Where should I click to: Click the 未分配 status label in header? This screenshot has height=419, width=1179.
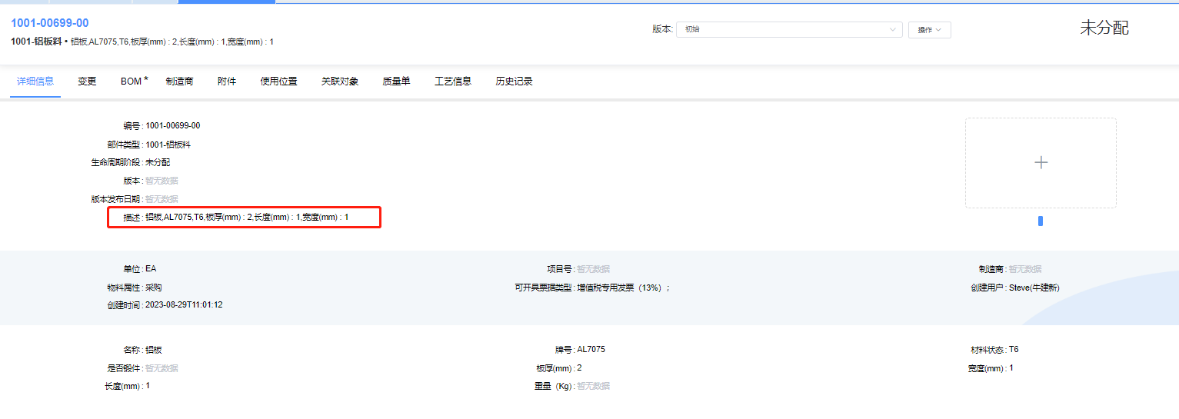coord(1104,28)
